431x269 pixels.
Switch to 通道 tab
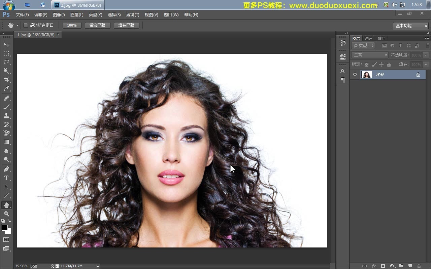(x=369, y=38)
